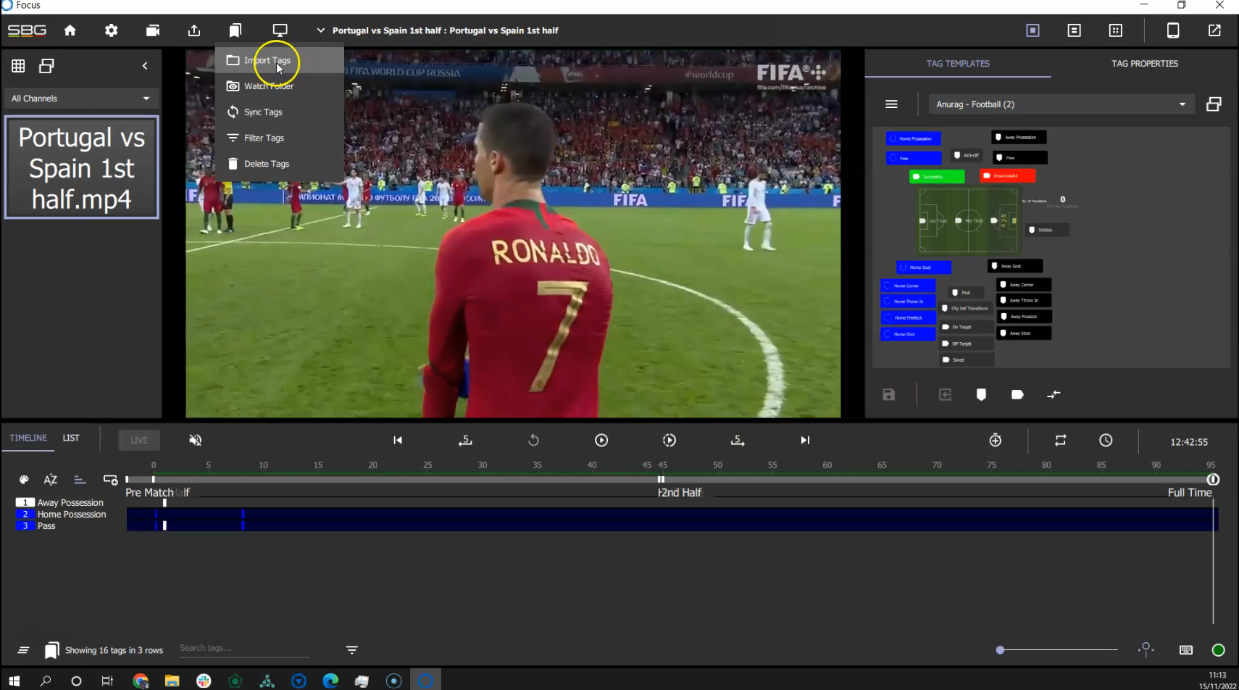Viewport: 1239px width, 690px height.
Task: Expand video title dropdown chevron
Action: 320,30
